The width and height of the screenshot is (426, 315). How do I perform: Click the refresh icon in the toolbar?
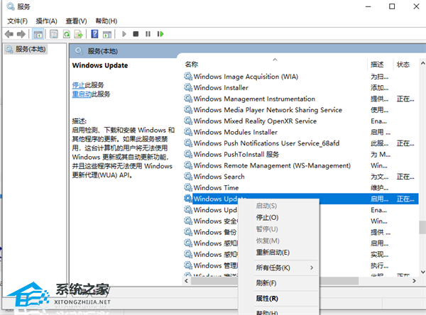(x=67, y=33)
